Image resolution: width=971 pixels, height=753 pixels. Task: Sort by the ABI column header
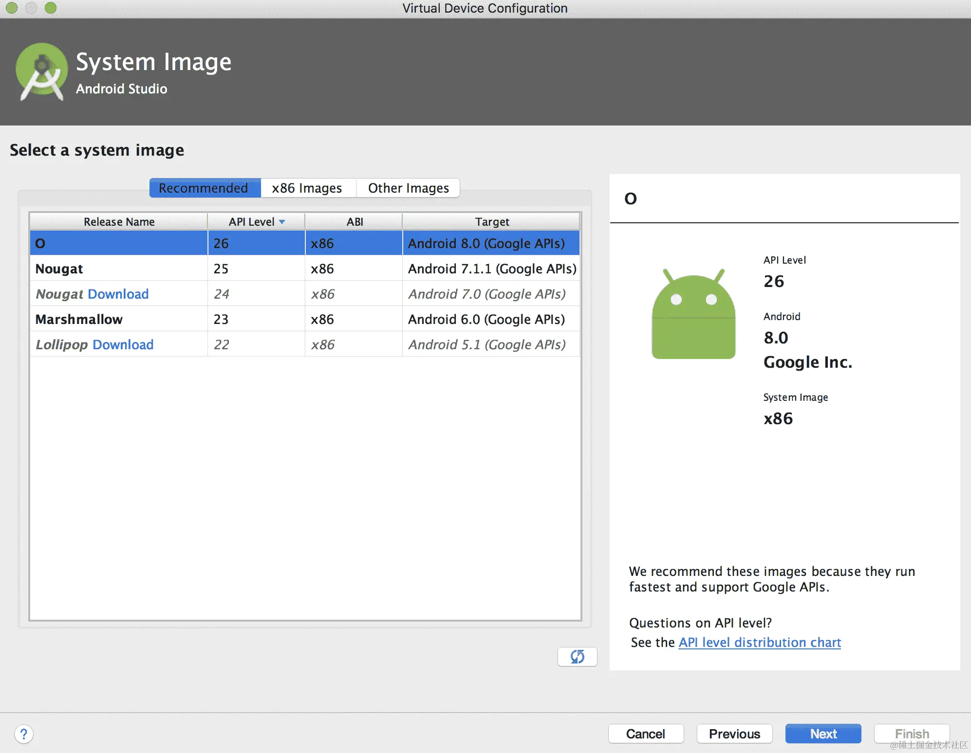pyautogui.click(x=354, y=222)
